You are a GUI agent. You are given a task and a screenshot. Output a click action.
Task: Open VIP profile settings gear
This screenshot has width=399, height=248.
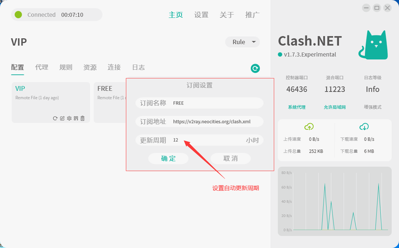[69, 118]
